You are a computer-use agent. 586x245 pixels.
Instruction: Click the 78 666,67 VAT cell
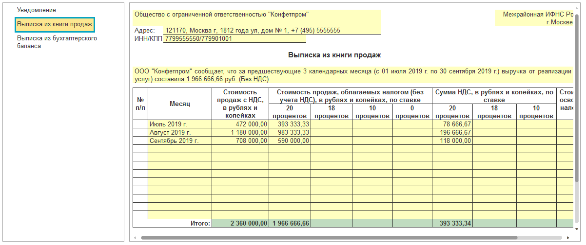(452, 124)
